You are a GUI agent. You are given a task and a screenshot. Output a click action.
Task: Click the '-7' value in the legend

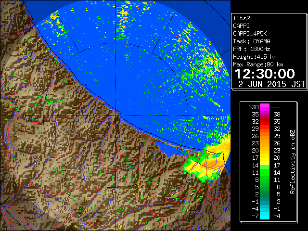point(255,216)
